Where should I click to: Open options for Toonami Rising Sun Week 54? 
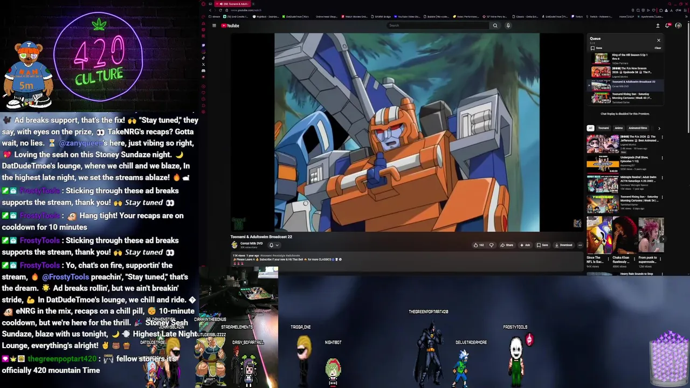coord(662,197)
